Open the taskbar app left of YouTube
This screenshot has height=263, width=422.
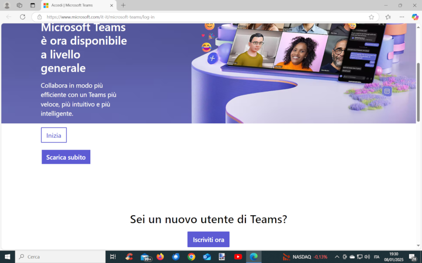click(222, 257)
